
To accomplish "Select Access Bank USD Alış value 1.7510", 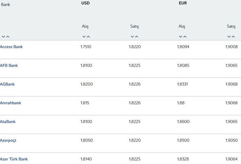I will [86, 47].
